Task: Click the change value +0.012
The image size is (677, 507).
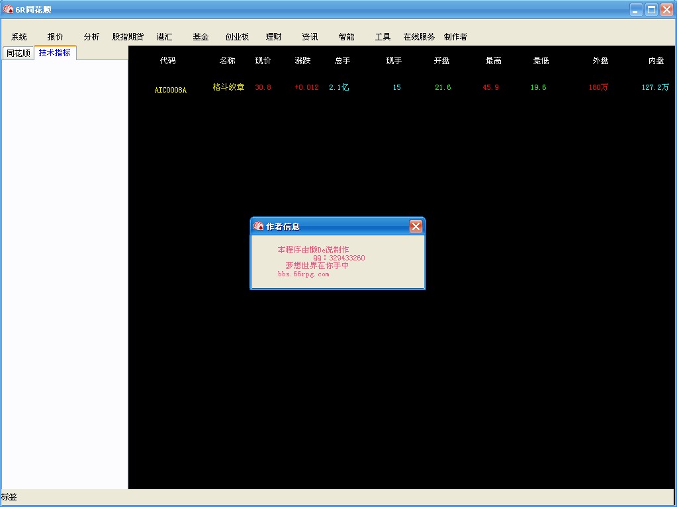Action: (306, 87)
